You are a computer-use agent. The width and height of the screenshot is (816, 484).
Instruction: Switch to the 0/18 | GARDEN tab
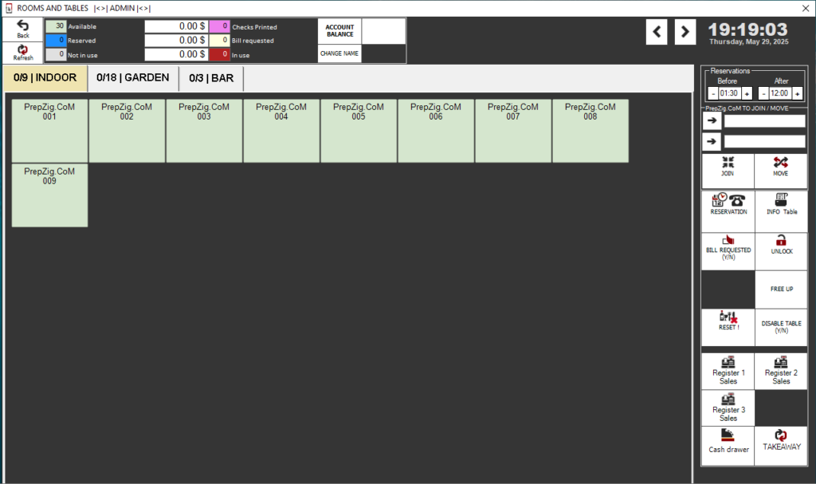click(133, 78)
